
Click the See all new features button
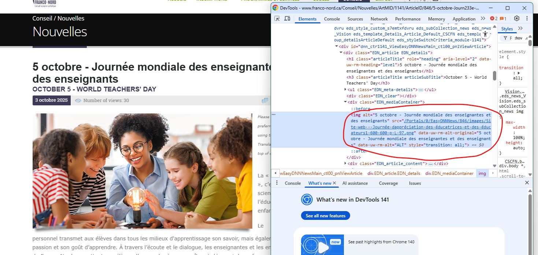point(326,216)
